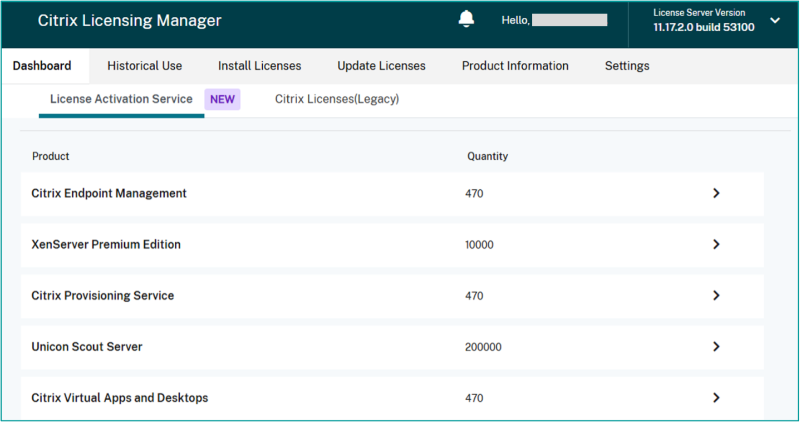Click the XenServer Premium Edition quantity 10000
Image resolution: width=801 pixels, height=423 pixels.
[x=479, y=245]
